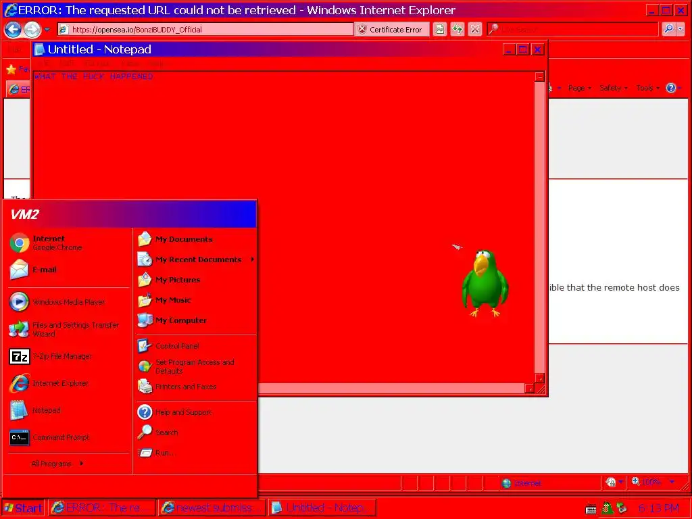
Task: Launch Internet Explorer from Start menu
Action: coord(68,383)
